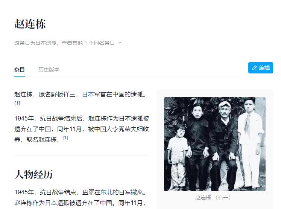Open the 东北 hyperlink
Viewport: 281px width, 209px height.
click(106, 192)
